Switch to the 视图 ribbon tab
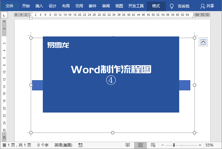 [x=119, y=6]
